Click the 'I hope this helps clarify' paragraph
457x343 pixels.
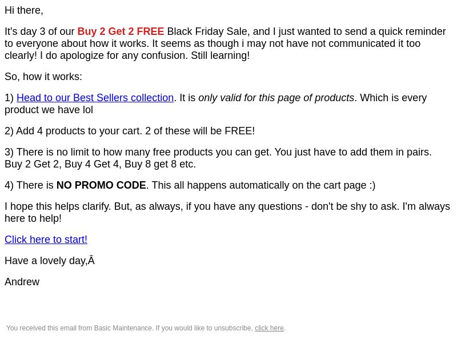point(227,212)
